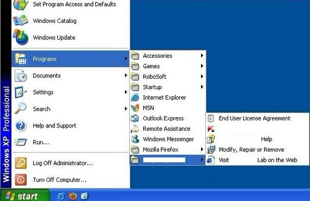Choose Modify, Repair or Remove
The width and height of the screenshot is (310, 201).
257,150
